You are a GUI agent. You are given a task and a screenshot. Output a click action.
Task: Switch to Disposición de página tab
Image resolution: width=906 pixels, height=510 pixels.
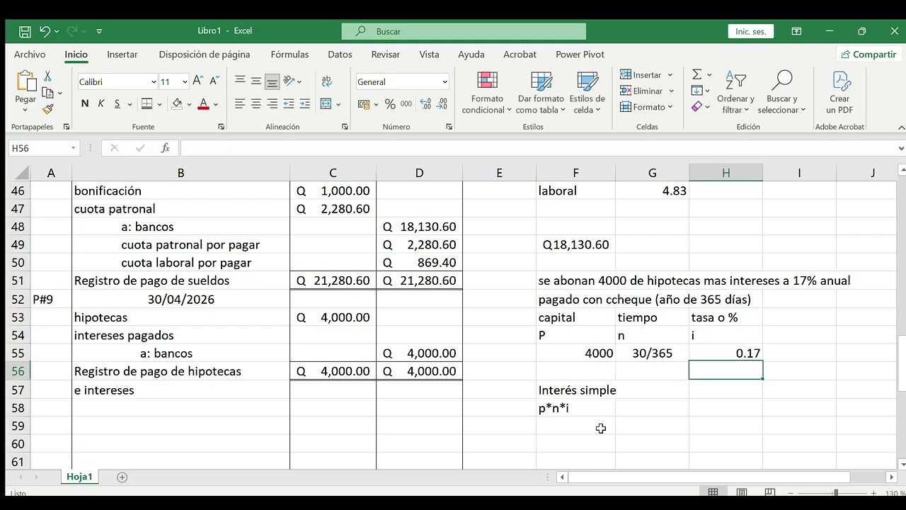pyautogui.click(x=205, y=55)
